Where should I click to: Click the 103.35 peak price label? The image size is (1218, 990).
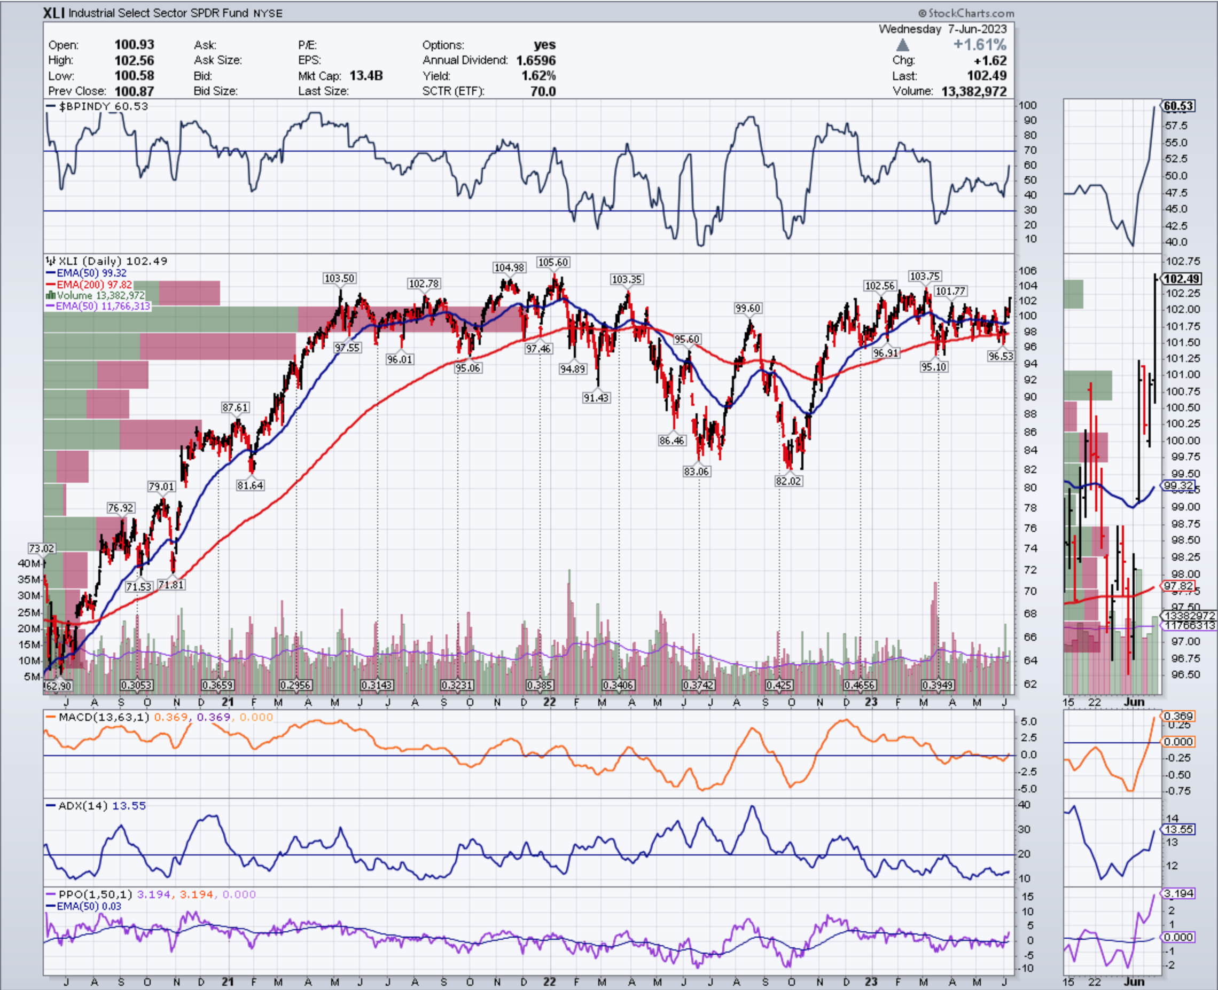pos(627,279)
